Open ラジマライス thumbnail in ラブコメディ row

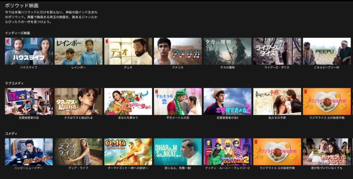(327, 102)
